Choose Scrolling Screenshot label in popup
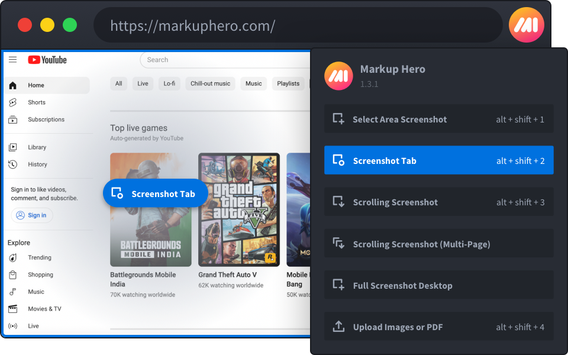The height and width of the screenshot is (355, 568). (x=395, y=202)
